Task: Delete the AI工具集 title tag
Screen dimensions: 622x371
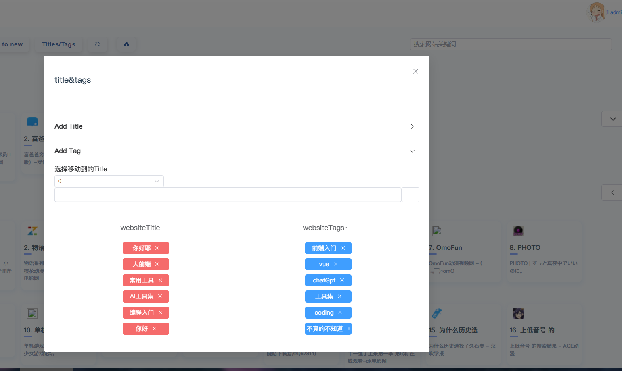Action: [160, 296]
